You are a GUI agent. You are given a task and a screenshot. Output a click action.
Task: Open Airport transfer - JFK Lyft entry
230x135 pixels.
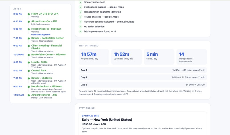click(44, 23)
